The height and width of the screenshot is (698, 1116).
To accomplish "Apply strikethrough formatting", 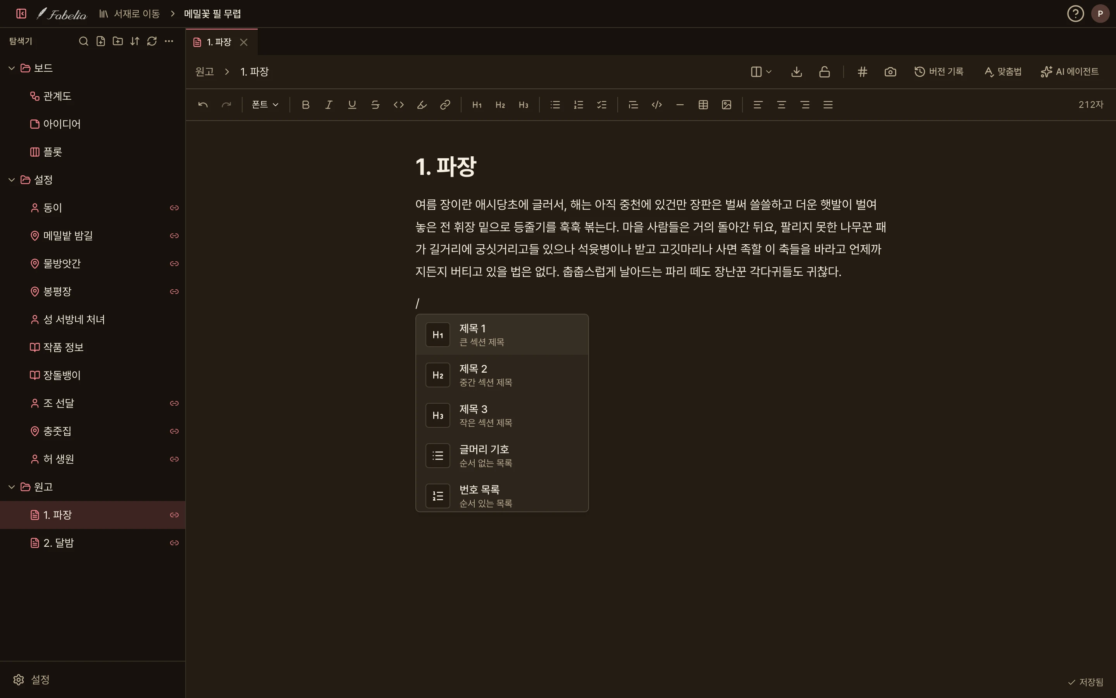I will point(375,105).
